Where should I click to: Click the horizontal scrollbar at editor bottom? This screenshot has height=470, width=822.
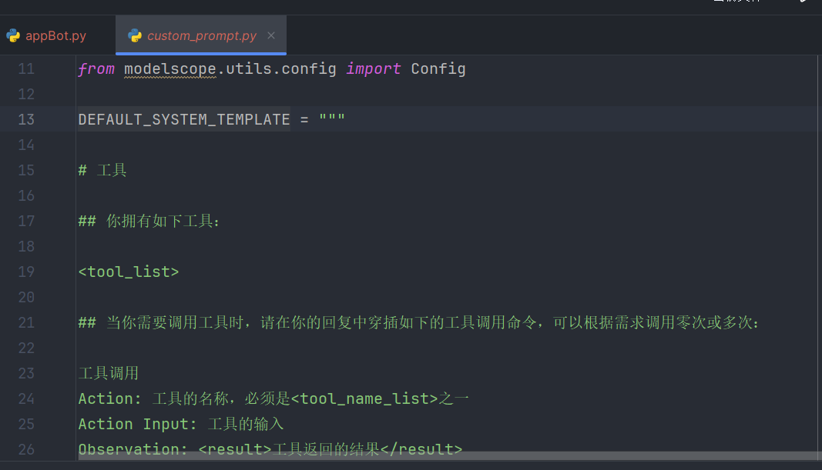point(448,456)
